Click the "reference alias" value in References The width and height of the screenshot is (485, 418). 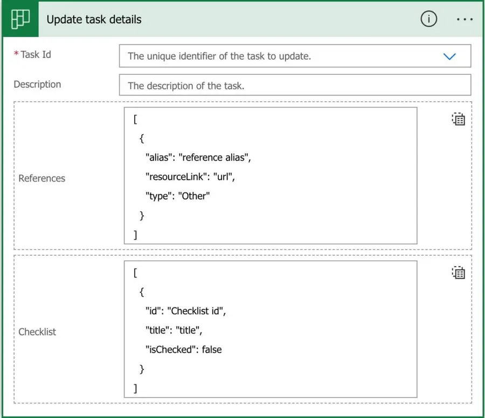215,157
